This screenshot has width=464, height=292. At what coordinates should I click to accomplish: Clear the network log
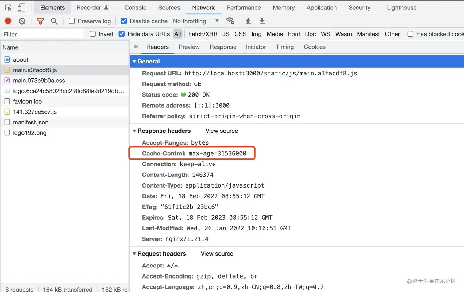(x=22, y=21)
